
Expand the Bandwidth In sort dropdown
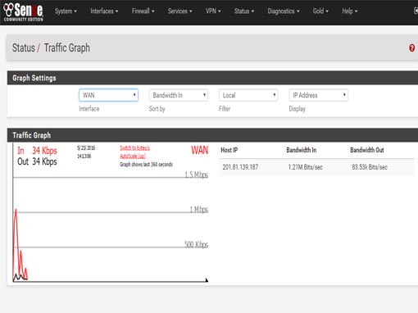[x=179, y=95]
